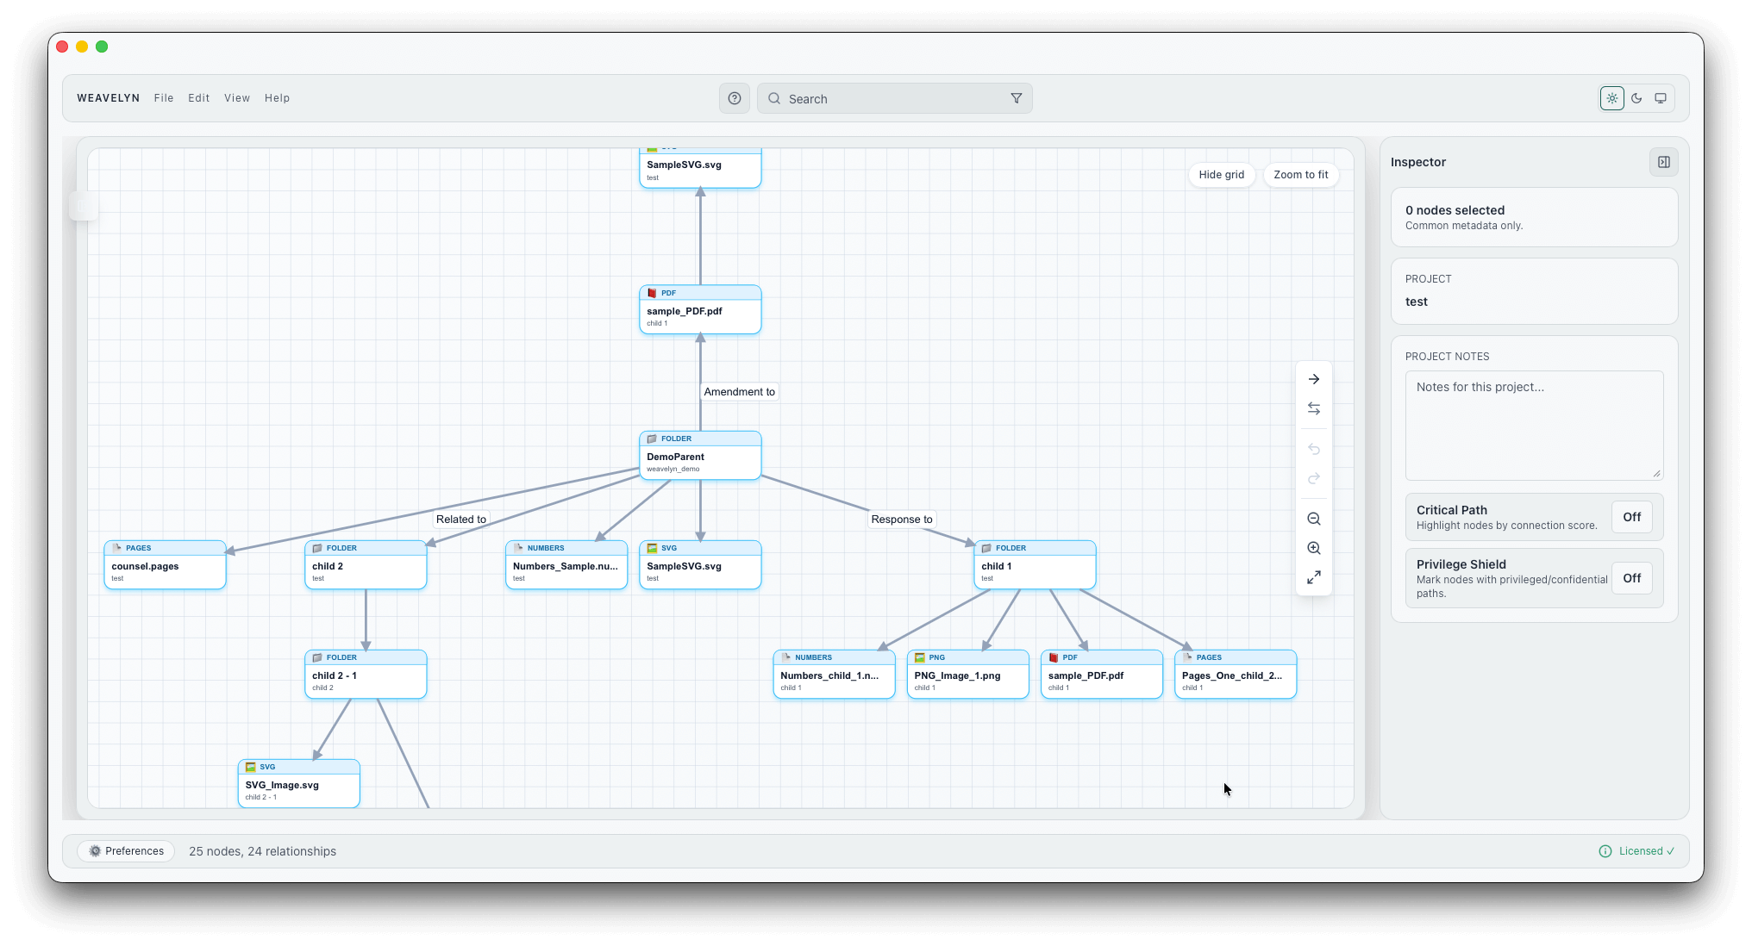The image size is (1752, 946).
Task: Open the Edit menu
Action: tap(198, 97)
